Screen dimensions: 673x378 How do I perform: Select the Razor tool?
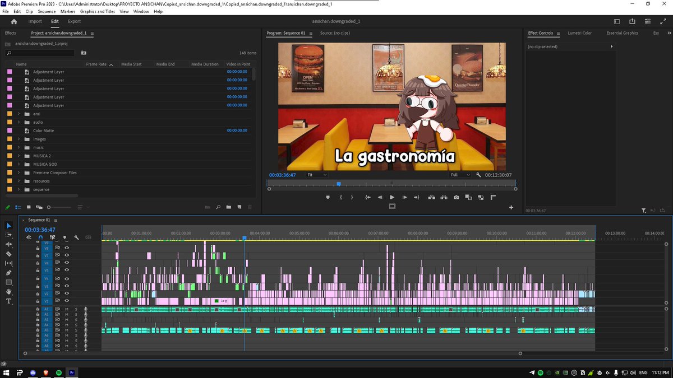[x=8, y=254]
